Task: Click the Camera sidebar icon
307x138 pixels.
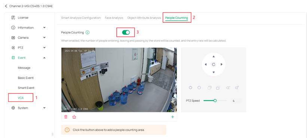Action: click(x=13, y=38)
